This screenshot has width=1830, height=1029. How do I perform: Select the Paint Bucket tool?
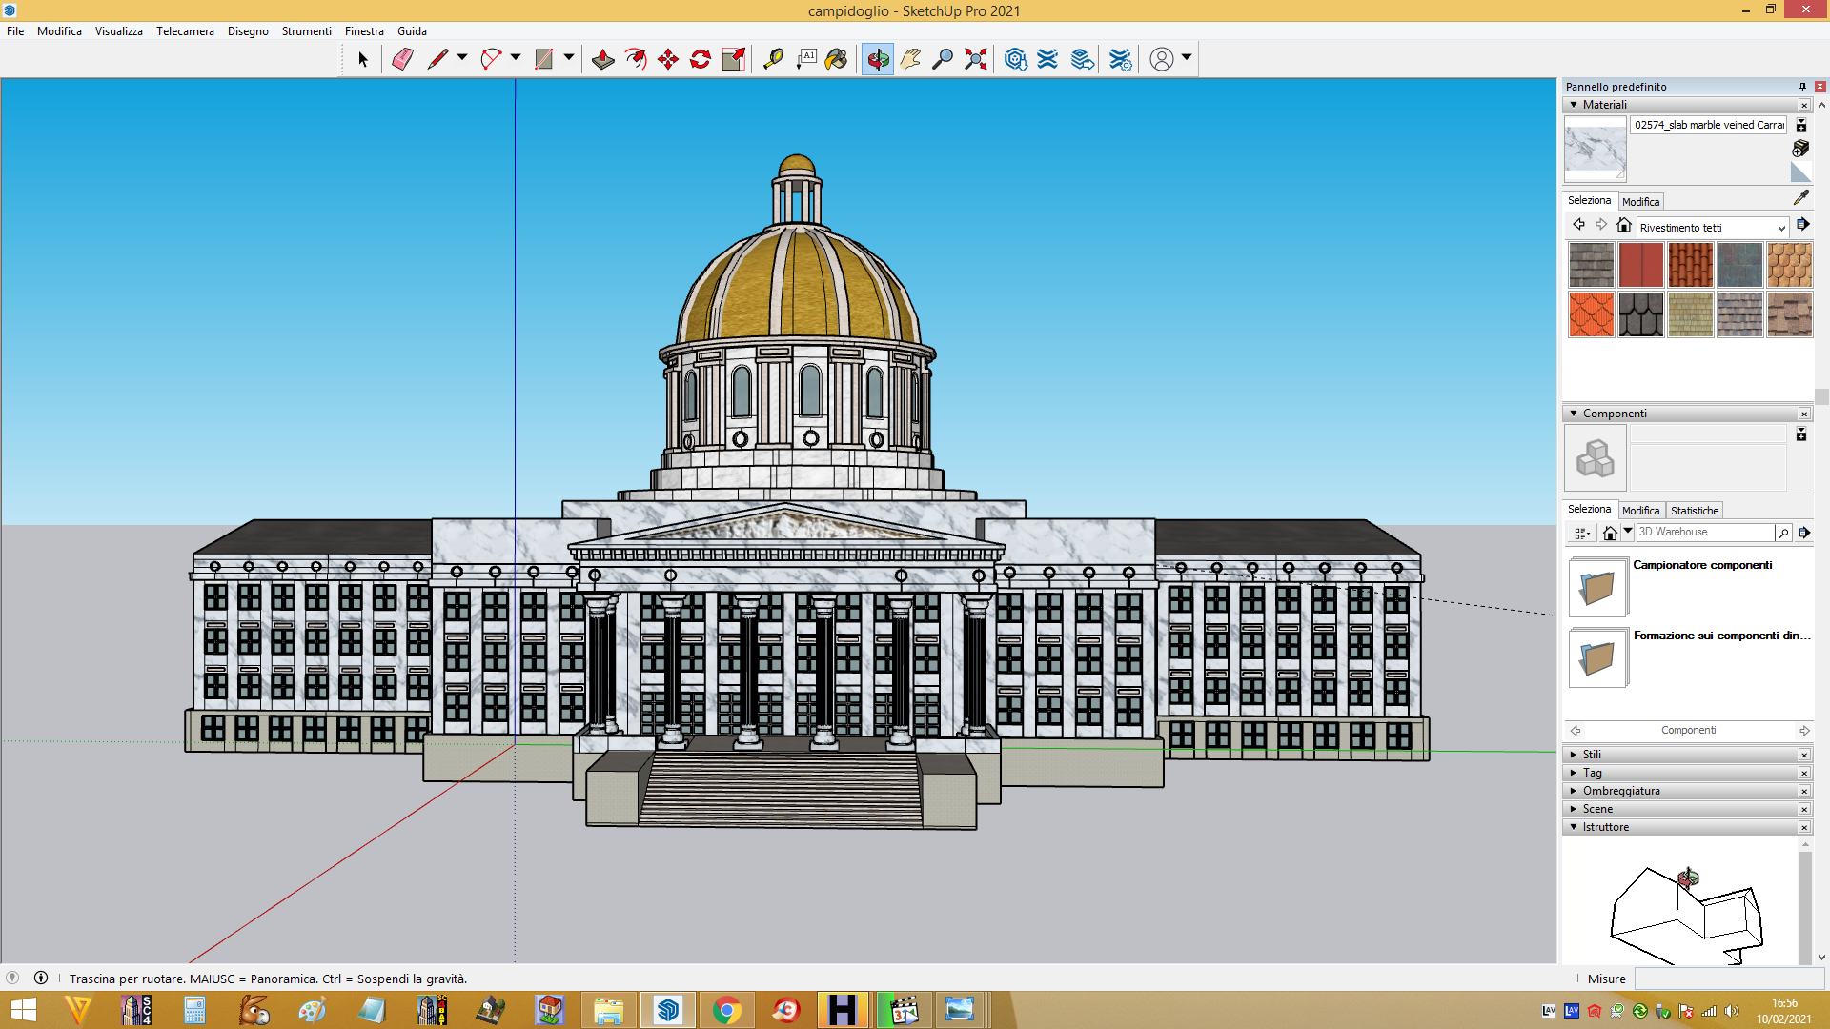tap(836, 59)
